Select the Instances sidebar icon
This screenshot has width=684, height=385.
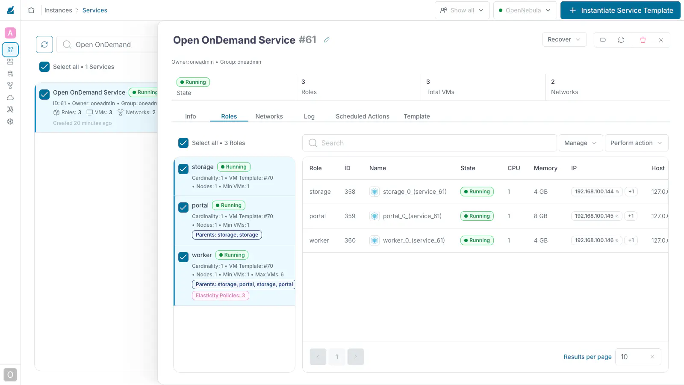pos(10,50)
